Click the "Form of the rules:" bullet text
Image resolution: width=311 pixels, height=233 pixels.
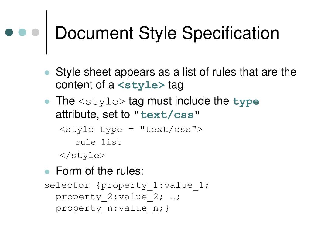[100, 171]
